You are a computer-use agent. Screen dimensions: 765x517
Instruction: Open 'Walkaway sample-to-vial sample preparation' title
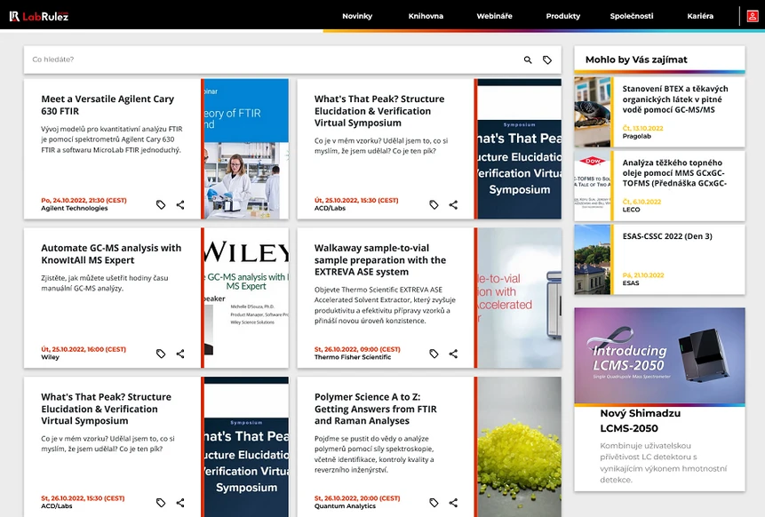[380, 259]
